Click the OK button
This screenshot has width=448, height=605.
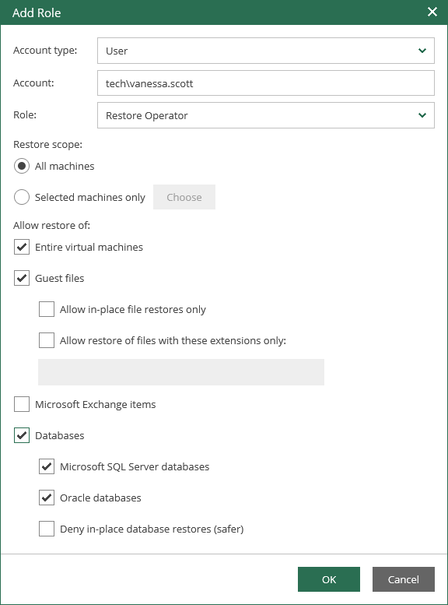coord(329,579)
